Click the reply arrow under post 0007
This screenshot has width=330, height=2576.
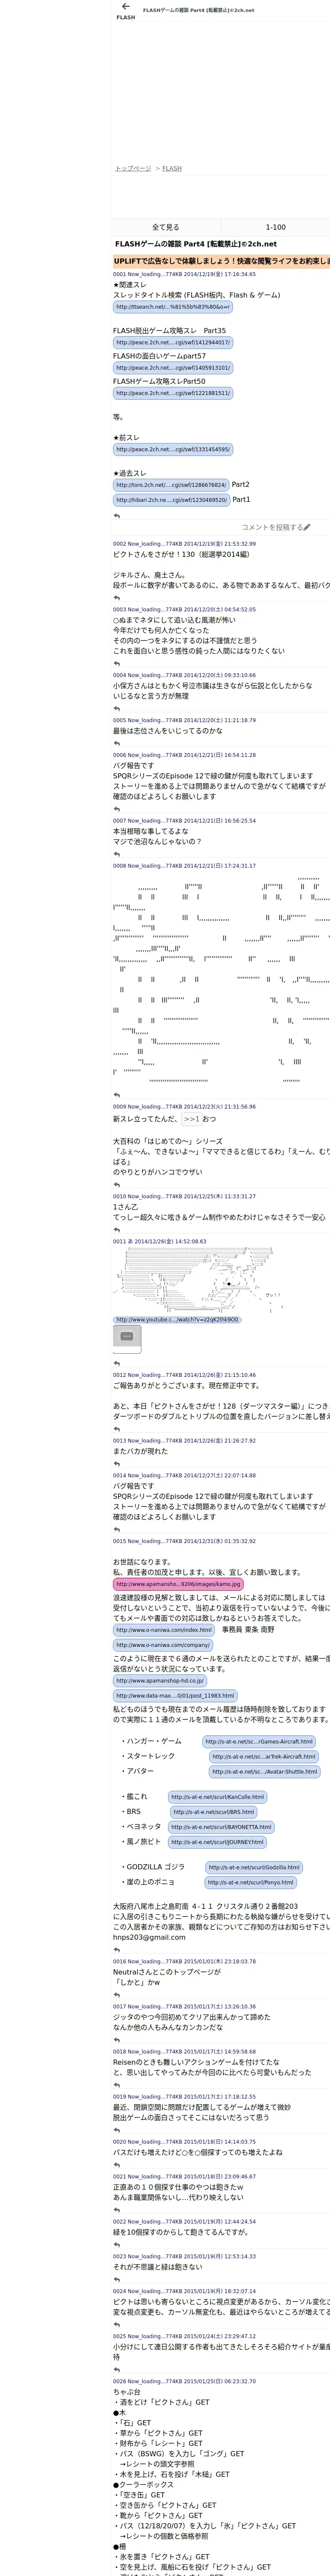coord(117,854)
